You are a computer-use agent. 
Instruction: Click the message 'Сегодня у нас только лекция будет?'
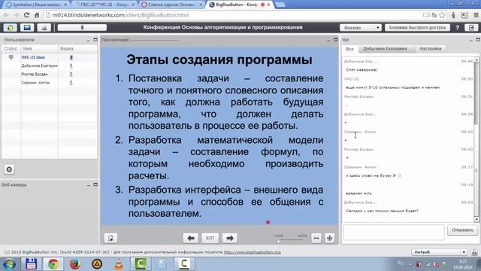pyautogui.click(x=382, y=211)
